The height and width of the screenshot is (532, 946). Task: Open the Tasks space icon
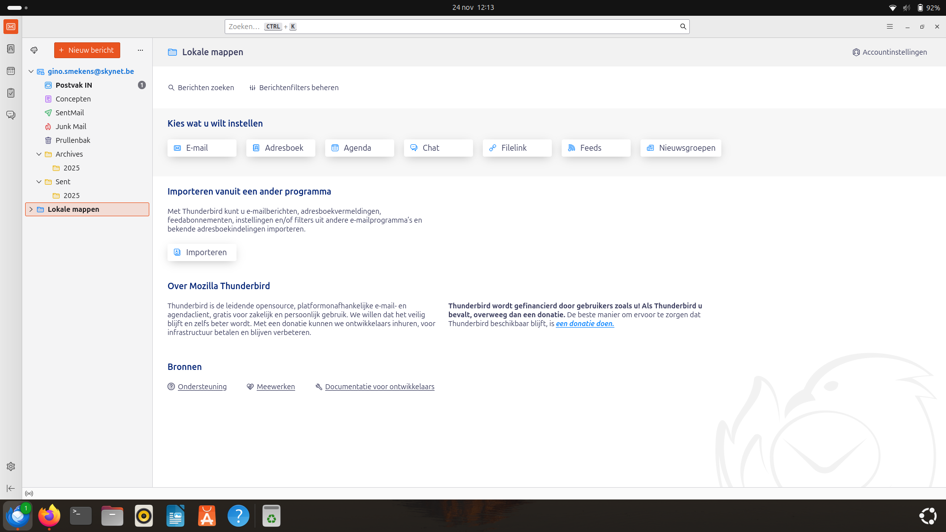pyautogui.click(x=11, y=93)
